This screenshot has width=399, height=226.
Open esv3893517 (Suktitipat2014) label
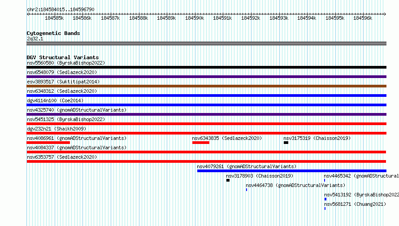(63, 82)
